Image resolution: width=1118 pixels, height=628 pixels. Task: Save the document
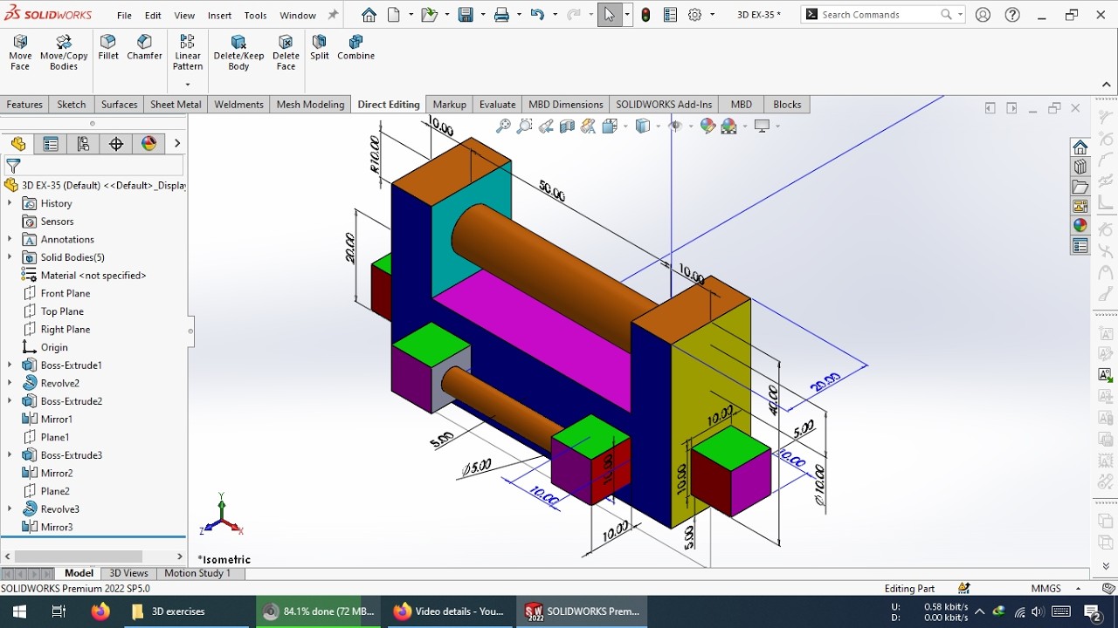tap(466, 15)
